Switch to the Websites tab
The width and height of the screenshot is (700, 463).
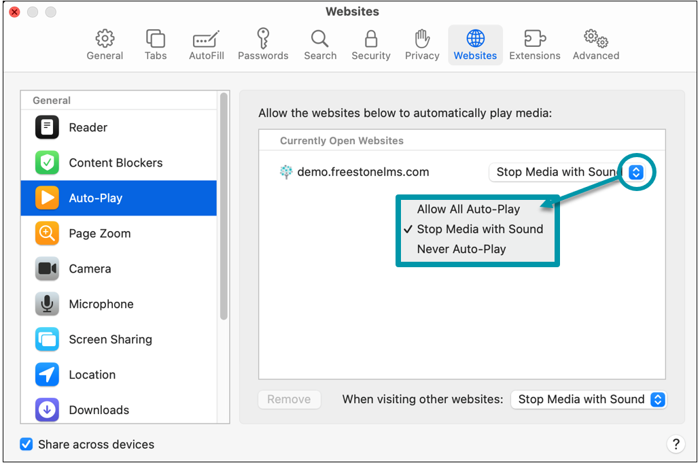tap(475, 44)
